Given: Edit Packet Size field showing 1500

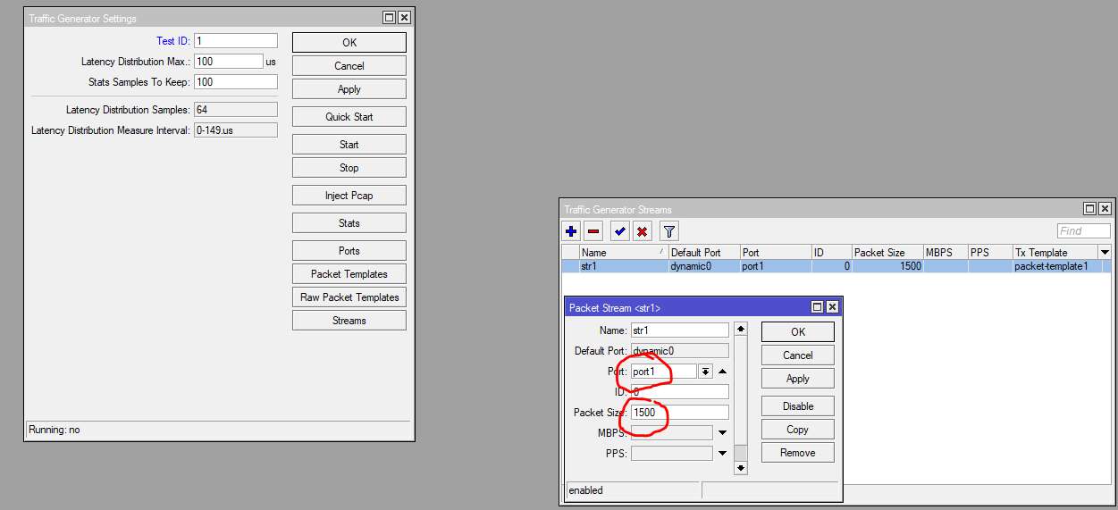Looking at the screenshot, I should [680, 413].
